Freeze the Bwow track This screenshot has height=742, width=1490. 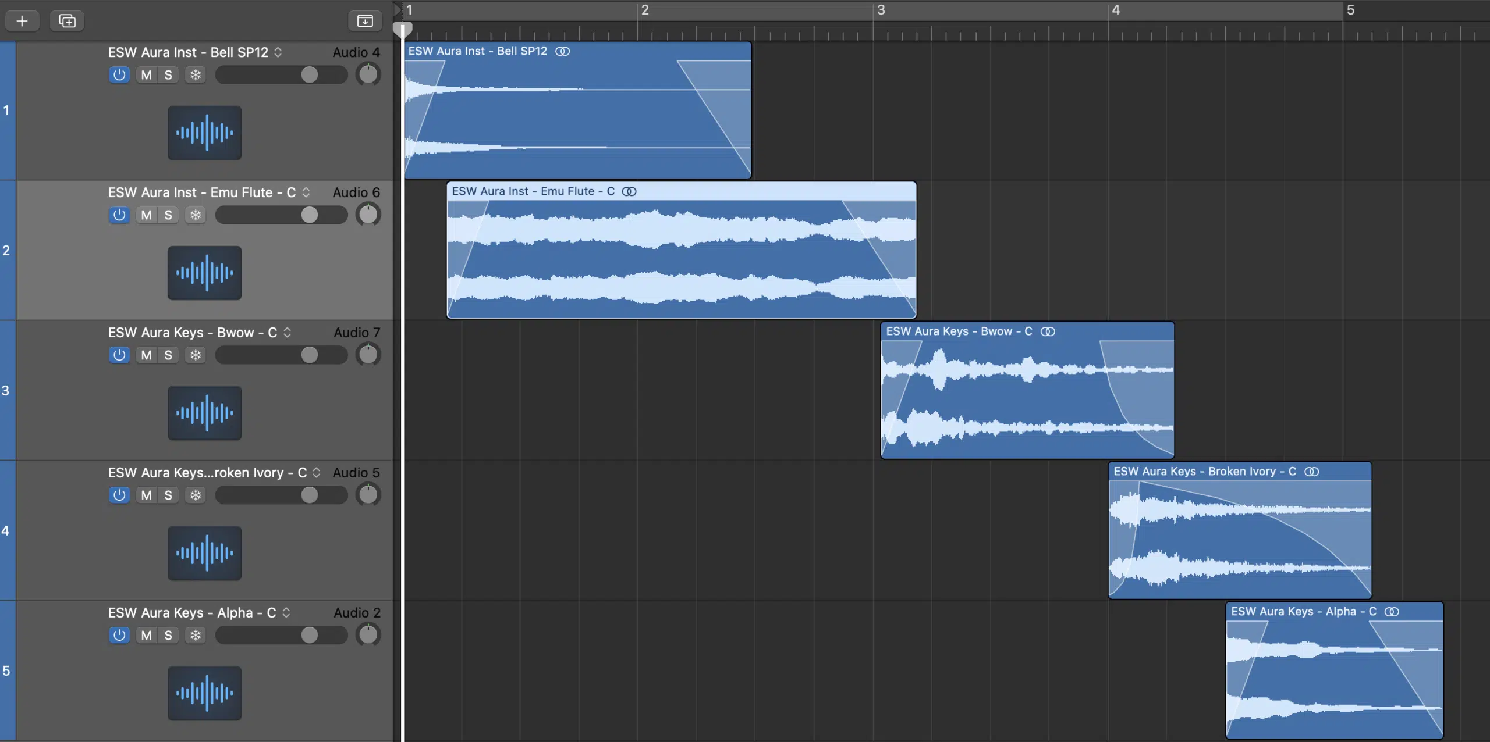196,355
